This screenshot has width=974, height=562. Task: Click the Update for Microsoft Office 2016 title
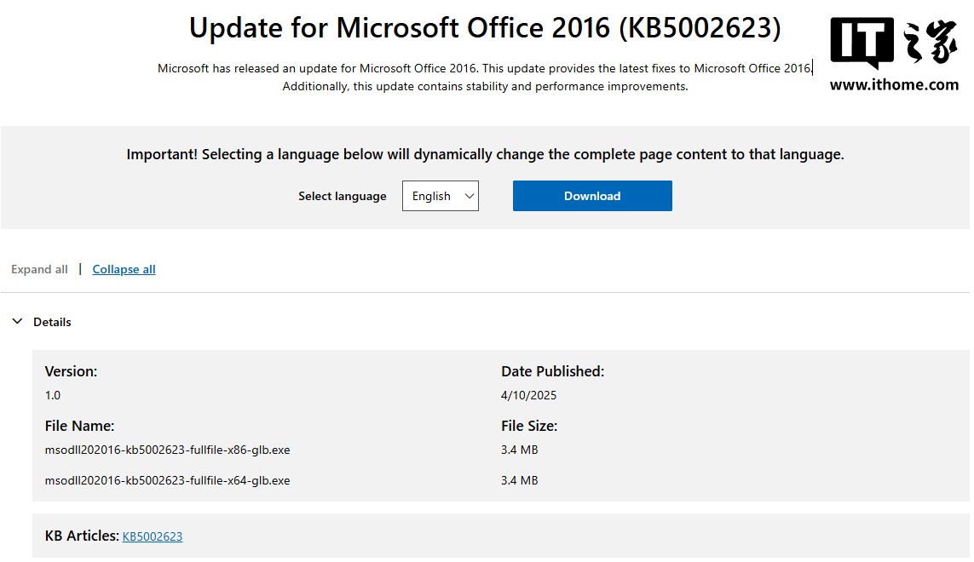pyautogui.click(x=485, y=28)
